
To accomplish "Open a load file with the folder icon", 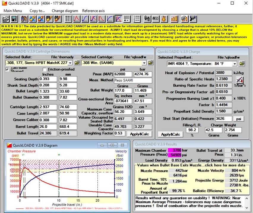I will (6, 19).
